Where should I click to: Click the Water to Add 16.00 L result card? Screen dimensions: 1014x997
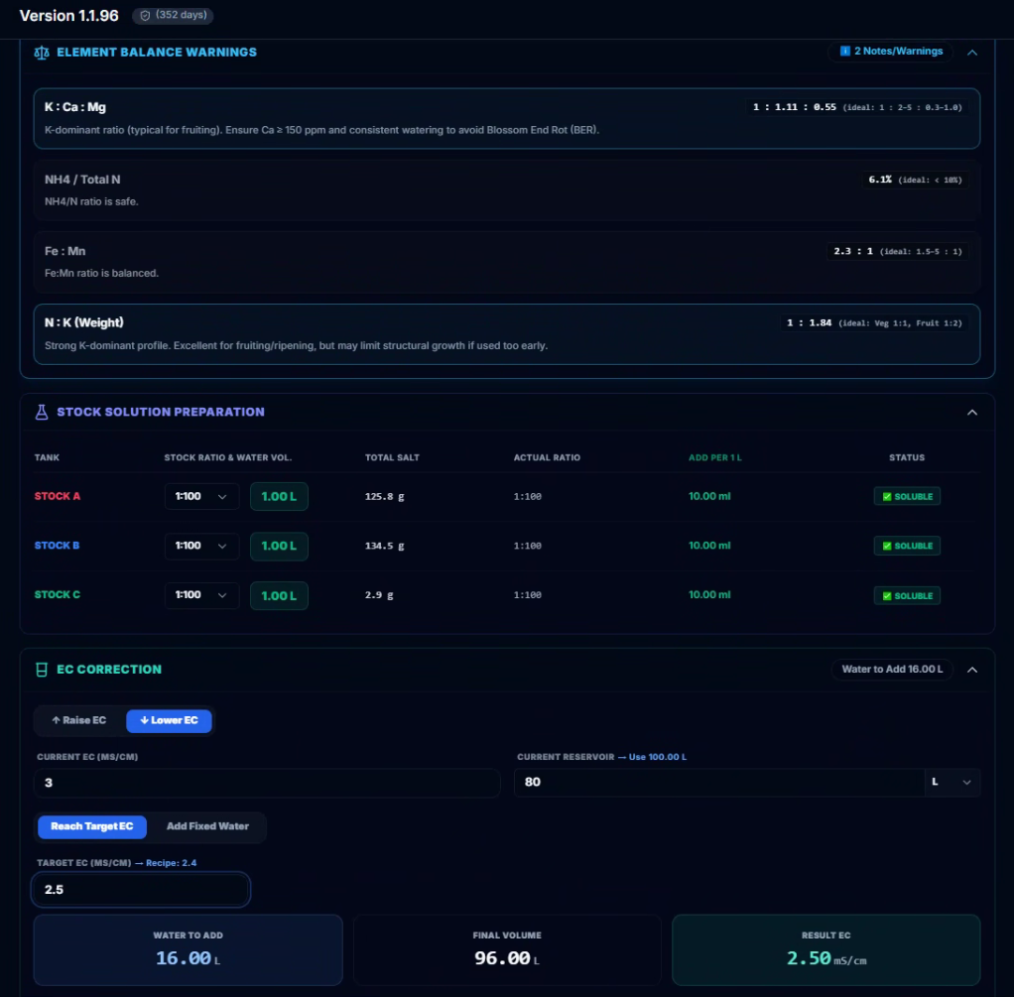(x=189, y=949)
